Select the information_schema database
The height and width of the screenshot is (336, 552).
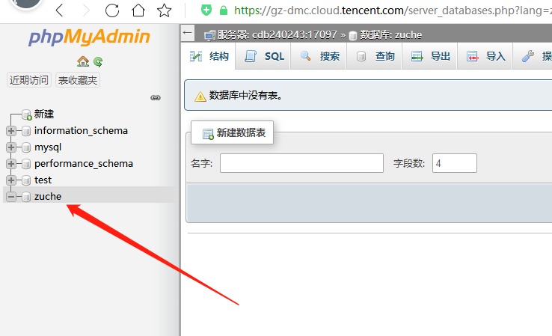pos(81,131)
